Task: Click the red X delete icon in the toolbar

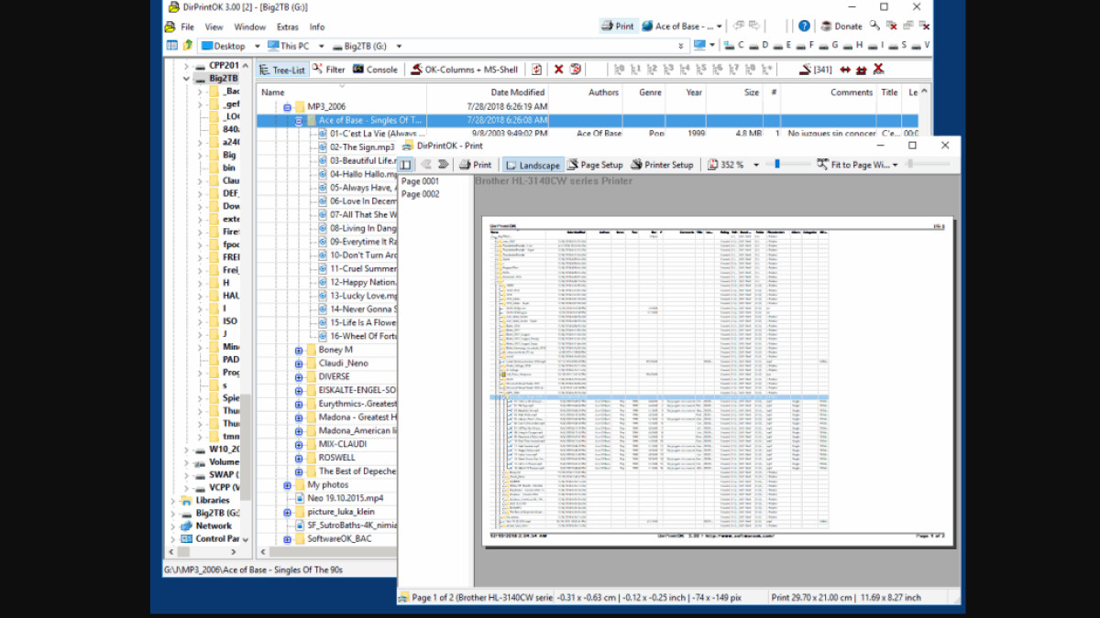Action: click(558, 70)
